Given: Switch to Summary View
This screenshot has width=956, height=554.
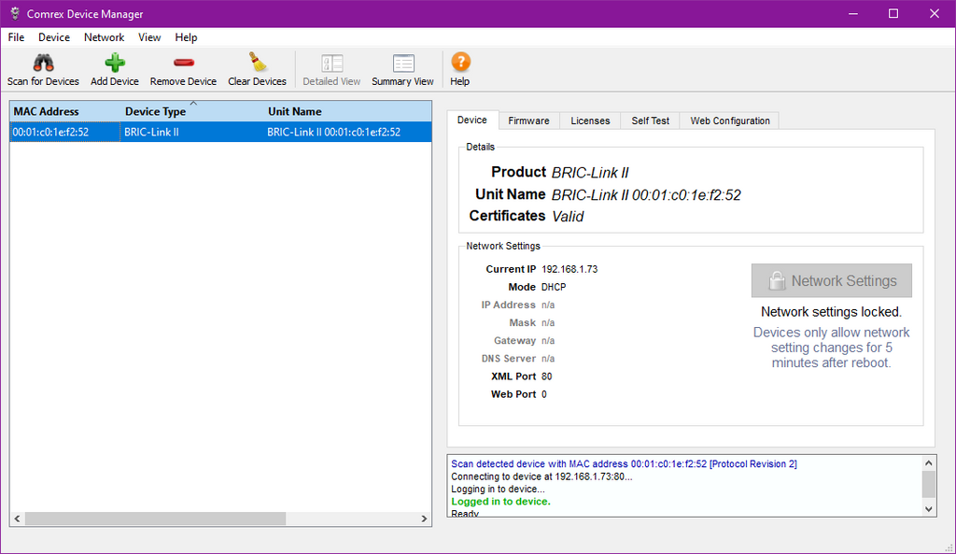Looking at the screenshot, I should click(403, 63).
